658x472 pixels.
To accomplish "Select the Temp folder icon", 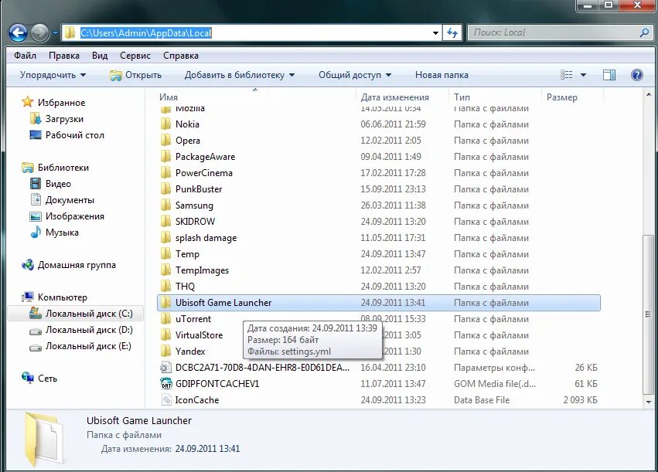I will point(165,254).
